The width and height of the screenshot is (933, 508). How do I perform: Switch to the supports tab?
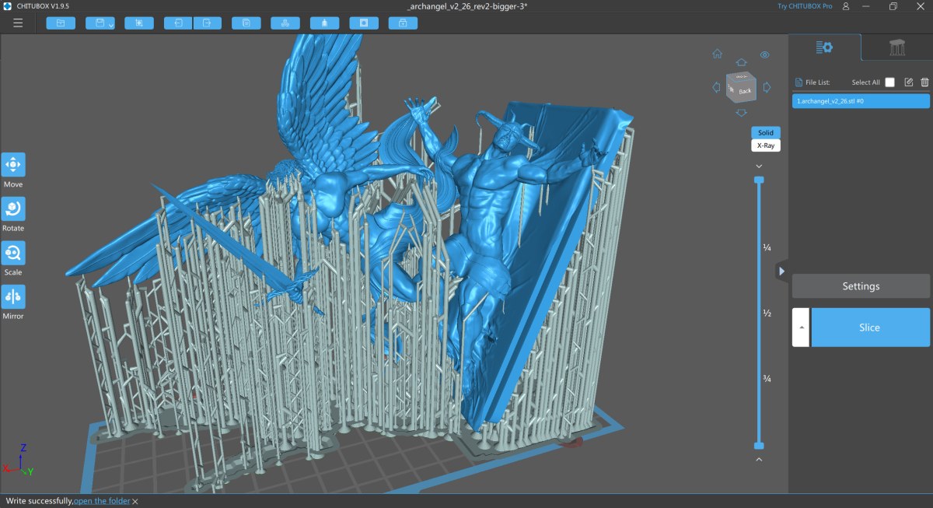pos(897,47)
